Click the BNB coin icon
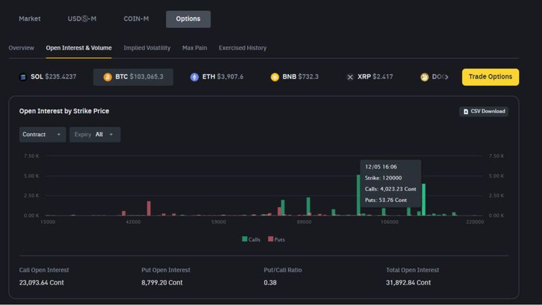 pos(275,77)
